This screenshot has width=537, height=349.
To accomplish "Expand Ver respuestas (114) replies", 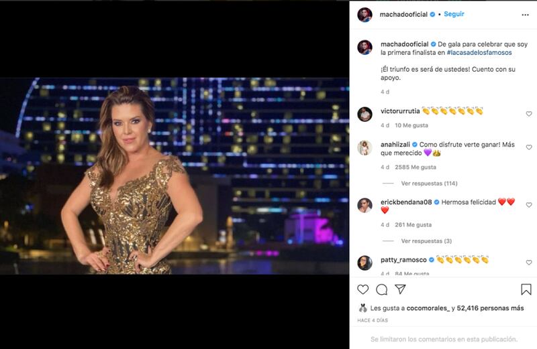I will pos(429,184).
